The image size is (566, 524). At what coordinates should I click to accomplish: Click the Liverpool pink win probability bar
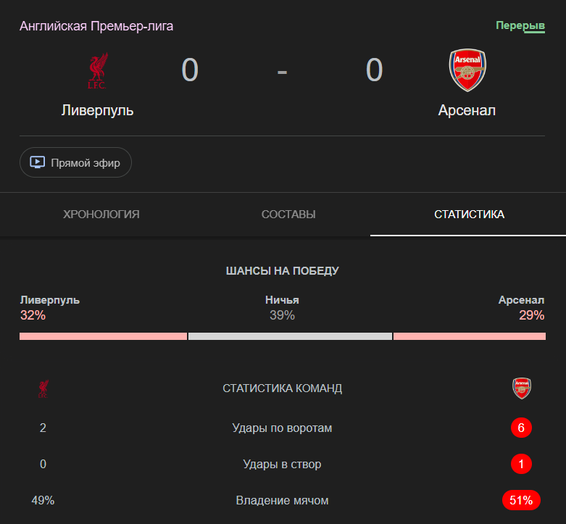click(103, 336)
